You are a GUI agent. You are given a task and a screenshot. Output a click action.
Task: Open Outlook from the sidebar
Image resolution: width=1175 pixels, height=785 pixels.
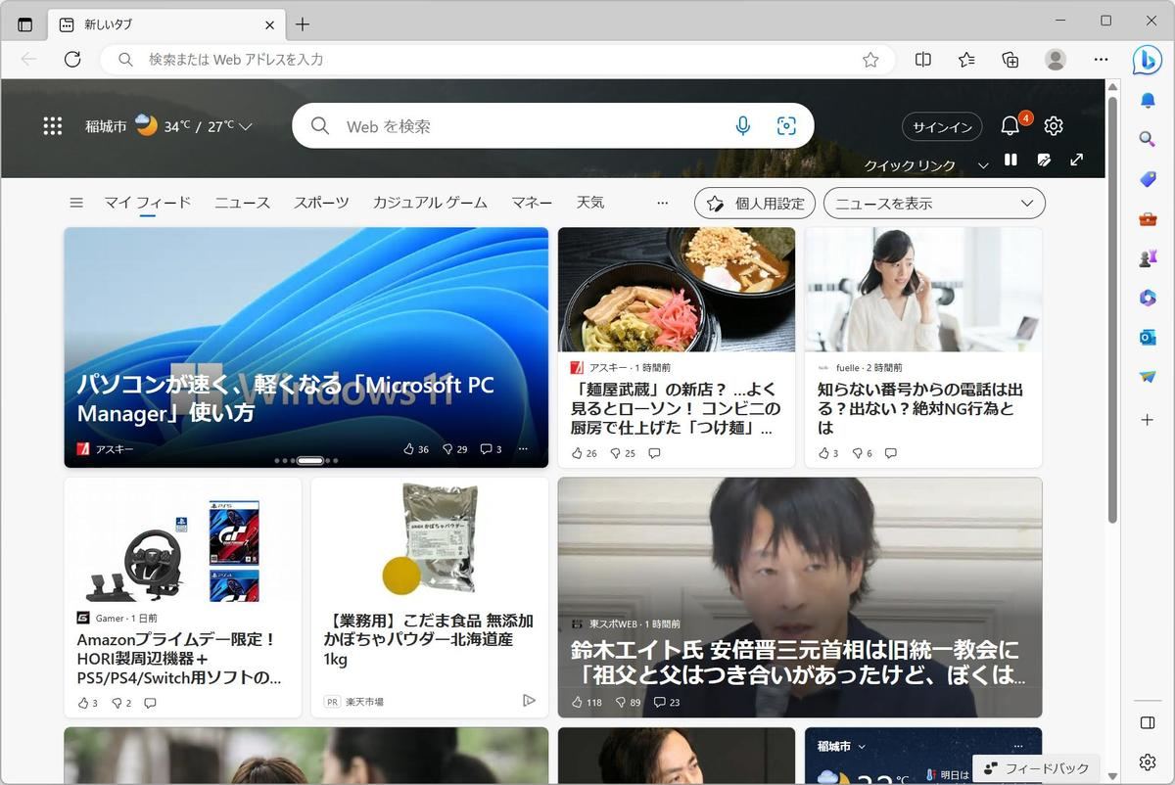[x=1148, y=337]
